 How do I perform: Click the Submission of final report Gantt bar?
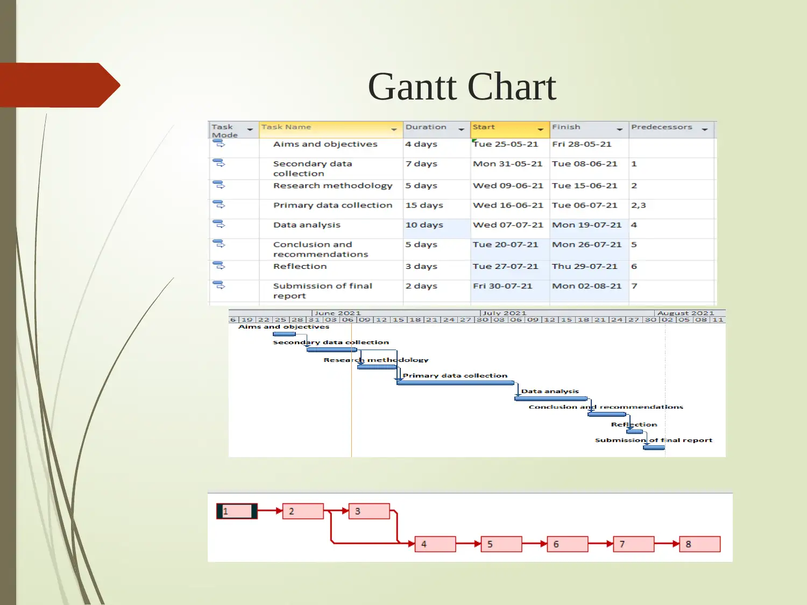654,447
